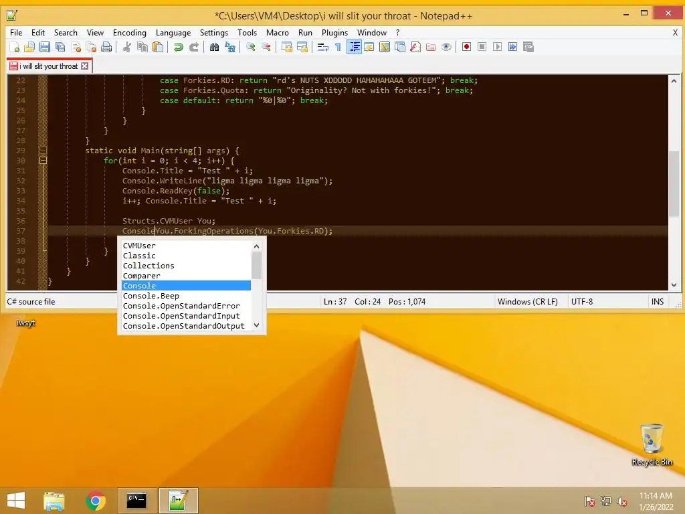Open the Settings menu
This screenshot has height=514, width=685.
tap(213, 33)
